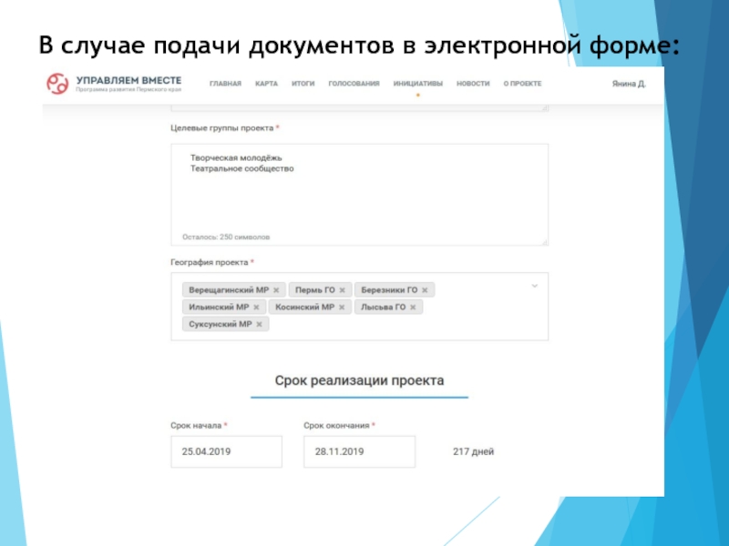Screen dimensions: 729x546
Task: Remove the Лысьва ГО tag
Action: point(413,308)
